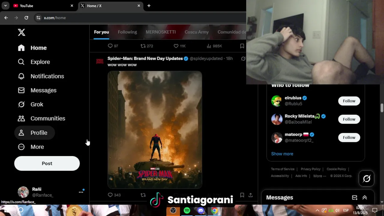The height and width of the screenshot is (216, 384).
Task: Open Grok from the sidebar
Action: click(30, 104)
